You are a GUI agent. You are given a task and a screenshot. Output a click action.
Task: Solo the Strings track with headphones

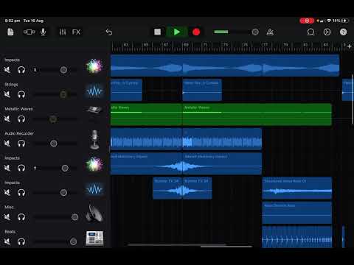(21, 94)
